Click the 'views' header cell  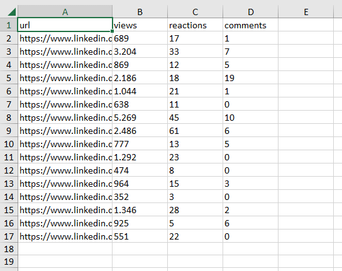140,25
